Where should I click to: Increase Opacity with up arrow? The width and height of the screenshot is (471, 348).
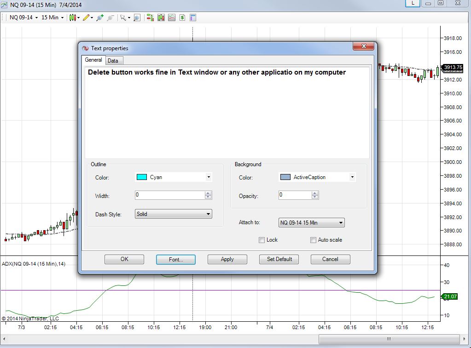point(315,193)
